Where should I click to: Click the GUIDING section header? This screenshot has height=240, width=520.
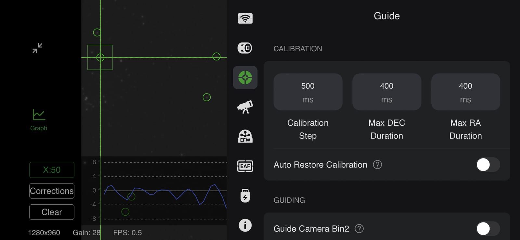289,200
